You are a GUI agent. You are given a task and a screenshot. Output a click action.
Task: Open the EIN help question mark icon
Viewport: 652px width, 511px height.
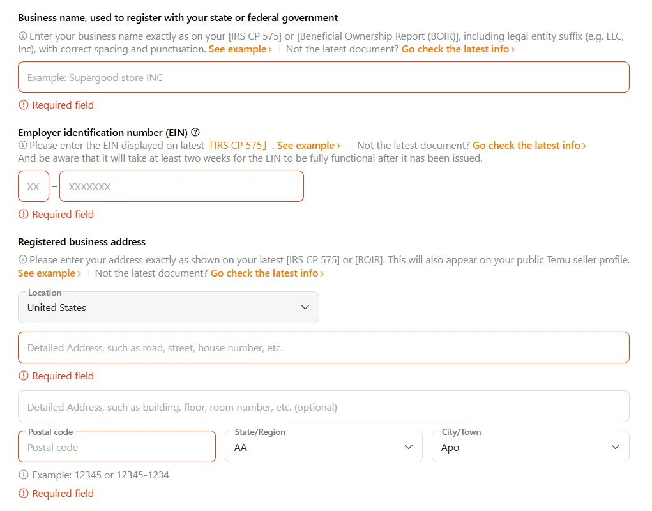click(x=195, y=132)
